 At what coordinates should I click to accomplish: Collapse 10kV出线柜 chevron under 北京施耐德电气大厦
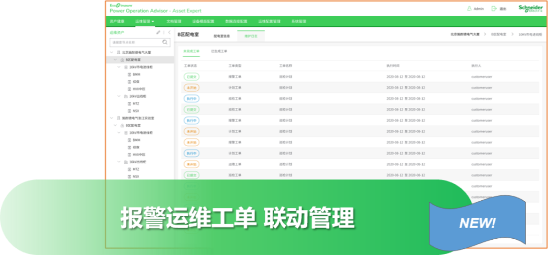[x=119, y=96]
